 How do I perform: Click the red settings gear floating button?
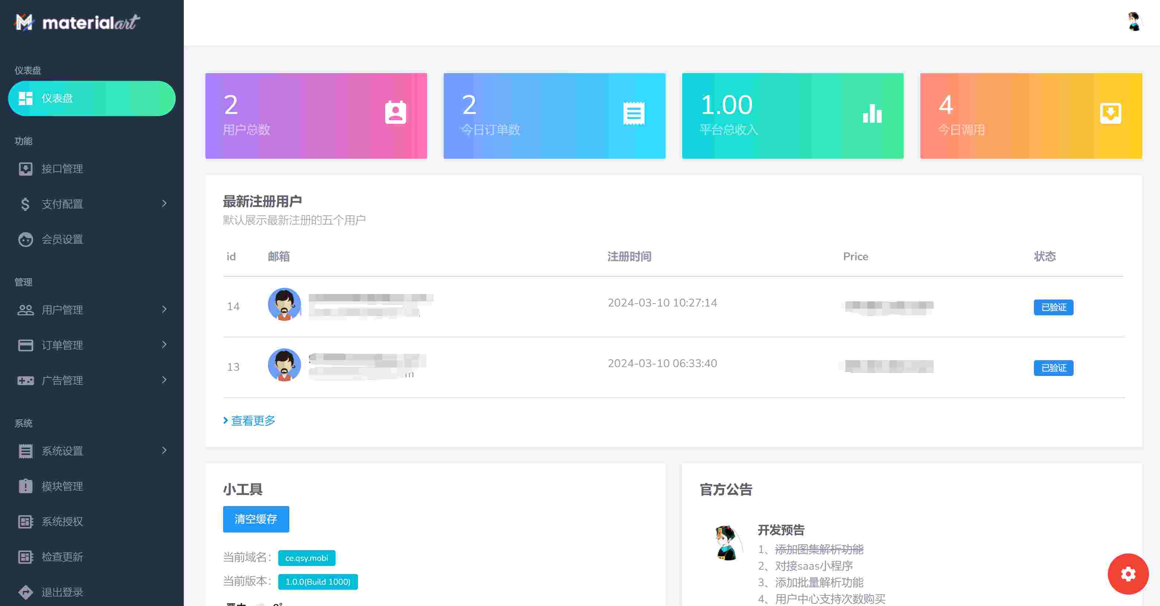point(1128,574)
